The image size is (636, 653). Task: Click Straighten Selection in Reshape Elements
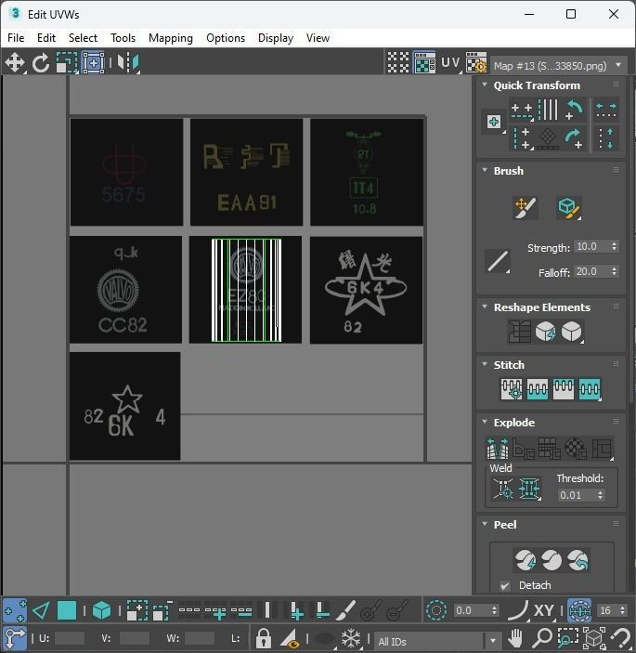519,332
